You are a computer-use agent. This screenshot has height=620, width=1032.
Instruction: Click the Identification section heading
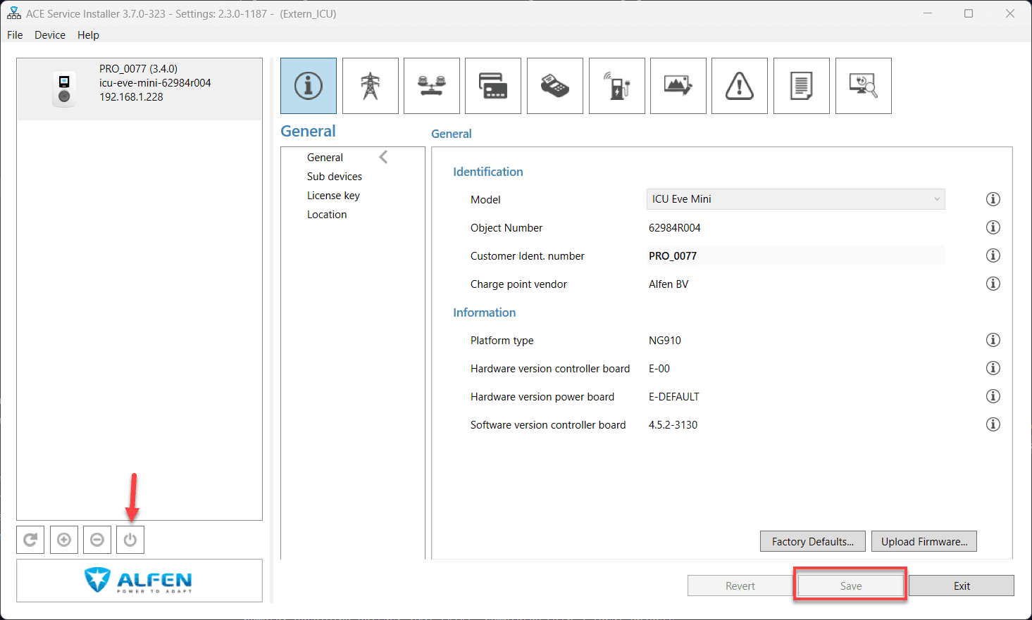(x=488, y=172)
